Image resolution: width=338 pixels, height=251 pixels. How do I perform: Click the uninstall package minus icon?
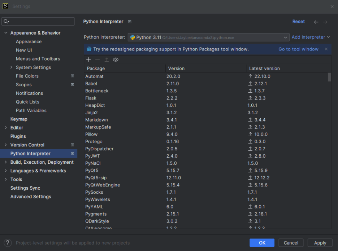97,60
